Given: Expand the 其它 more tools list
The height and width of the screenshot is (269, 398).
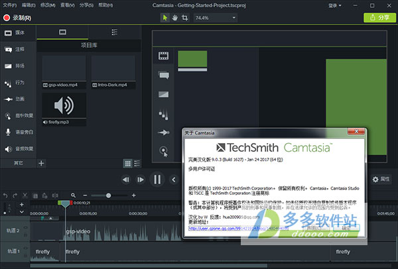Looking at the screenshot, I should click(x=19, y=163).
